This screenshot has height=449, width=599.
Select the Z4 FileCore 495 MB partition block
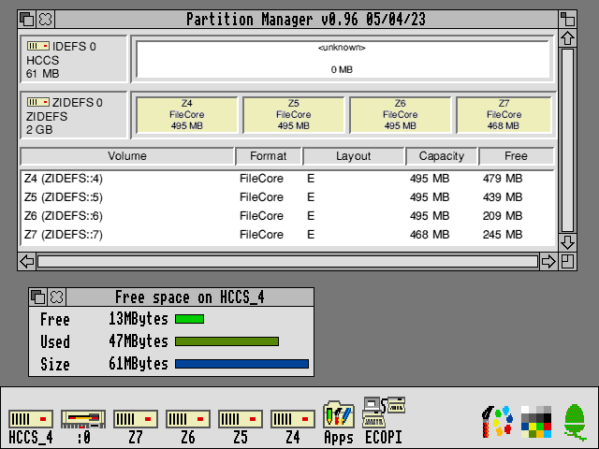coord(187,114)
